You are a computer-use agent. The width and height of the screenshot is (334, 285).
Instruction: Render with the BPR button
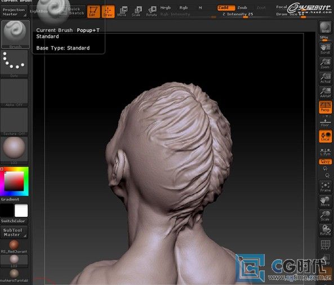[x=325, y=27]
